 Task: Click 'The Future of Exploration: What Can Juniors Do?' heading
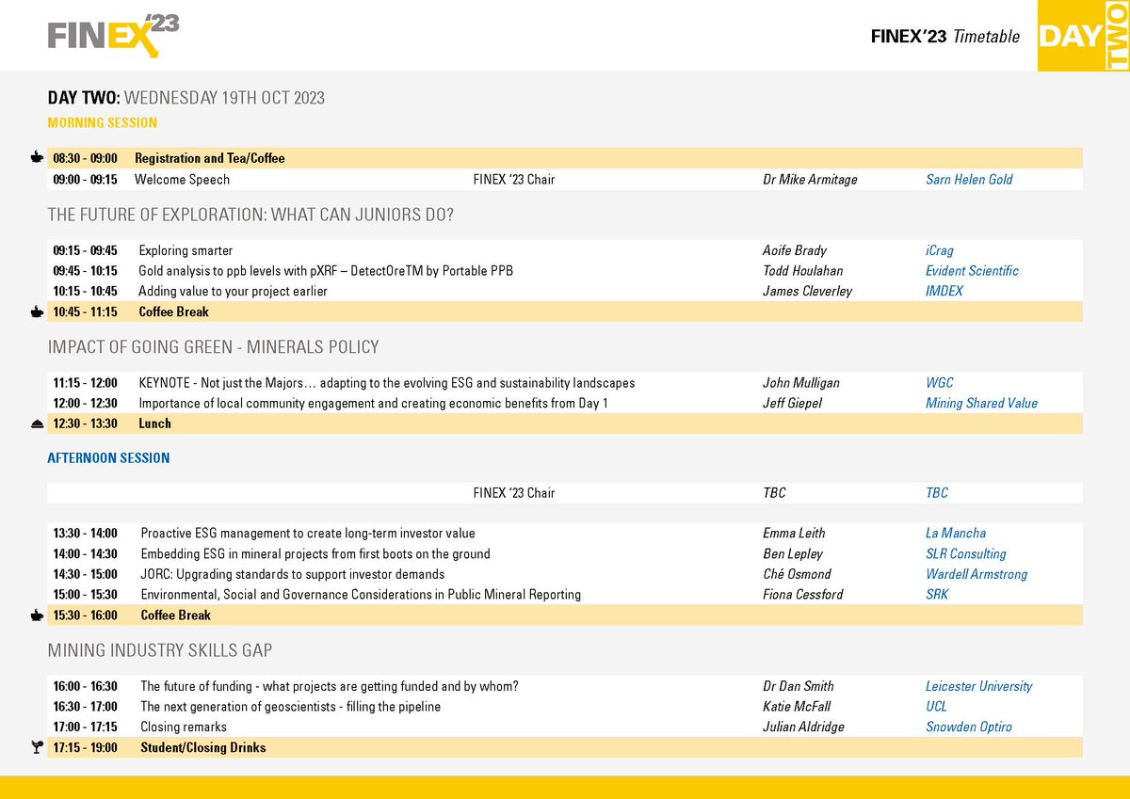point(251,215)
